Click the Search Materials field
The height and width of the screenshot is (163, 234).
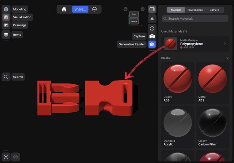[195, 19]
